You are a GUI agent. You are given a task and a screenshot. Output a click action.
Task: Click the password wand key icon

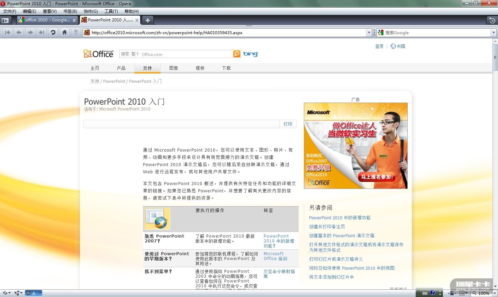[x=76, y=32]
